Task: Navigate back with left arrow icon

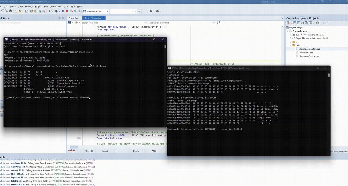Action: pos(151,11)
